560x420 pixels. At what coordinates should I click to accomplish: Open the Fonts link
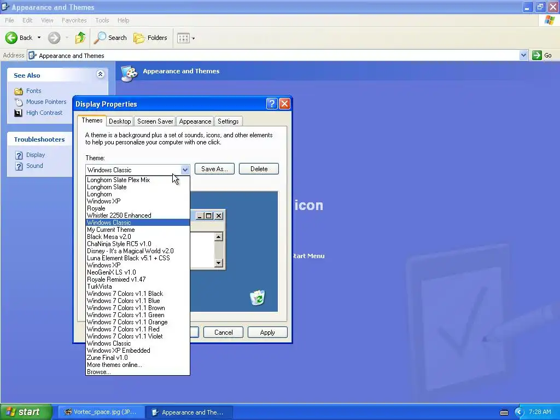33,91
